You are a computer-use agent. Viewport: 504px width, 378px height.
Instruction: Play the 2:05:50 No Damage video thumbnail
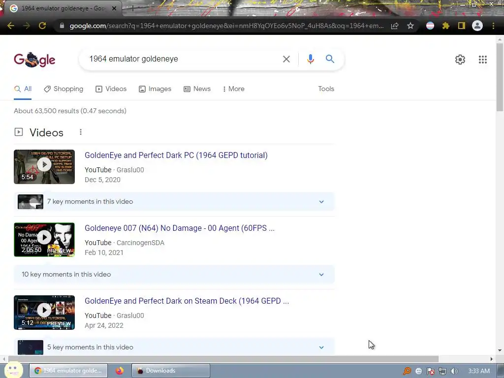[x=44, y=240]
